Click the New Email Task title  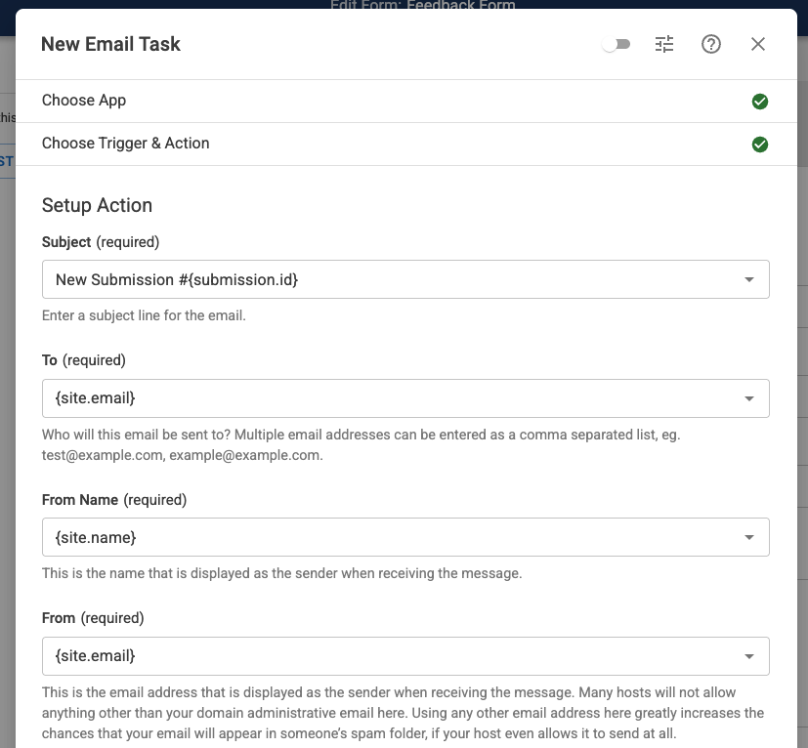click(110, 44)
